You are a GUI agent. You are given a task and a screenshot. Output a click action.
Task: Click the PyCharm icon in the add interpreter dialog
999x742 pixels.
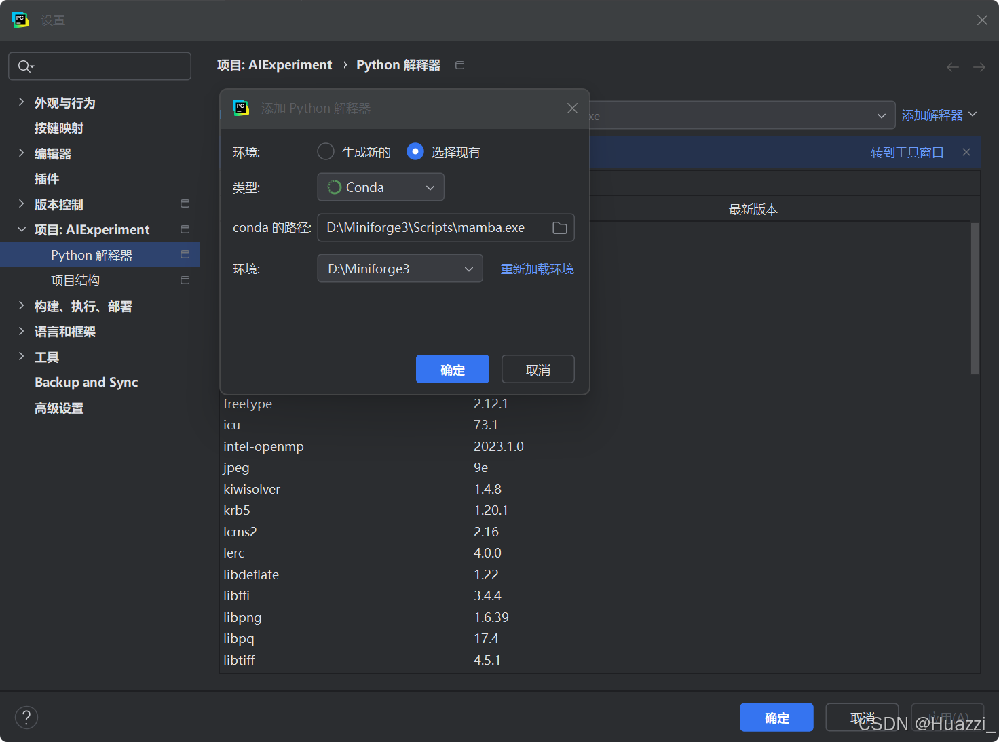(241, 108)
